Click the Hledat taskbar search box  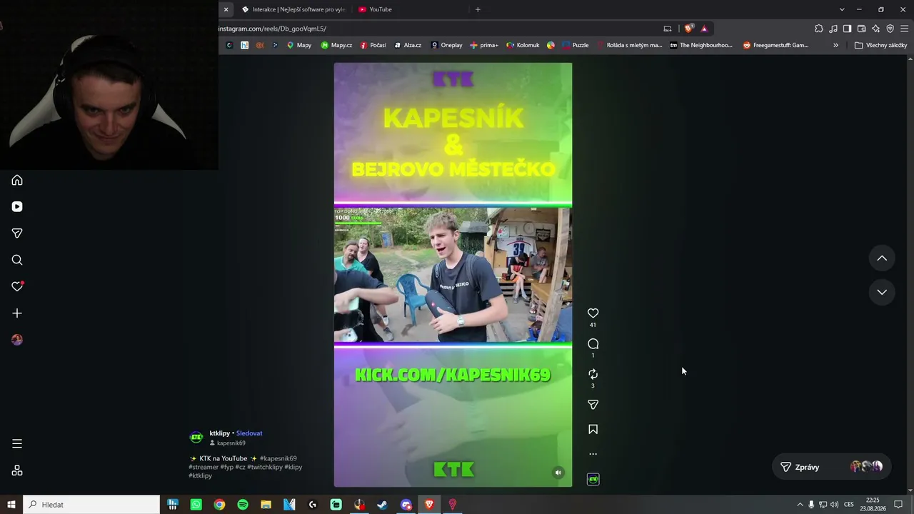click(91, 505)
